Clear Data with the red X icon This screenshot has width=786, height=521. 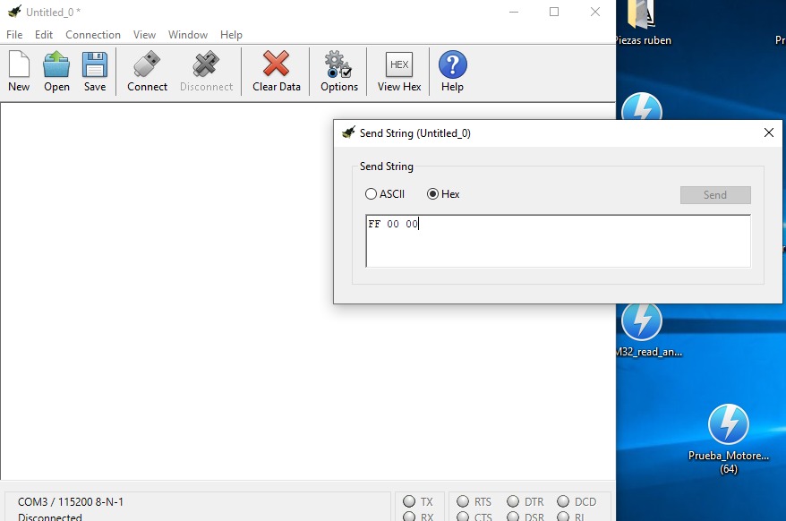click(276, 72)
